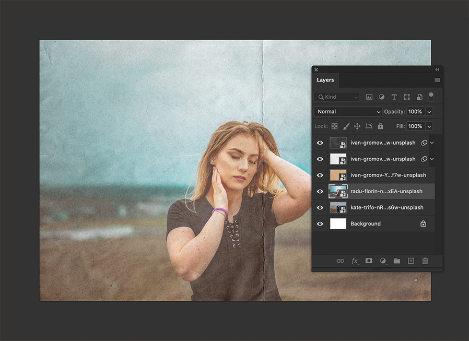Image resolution: width=469 pixels, height=341 pixels.
Task: Open the Fill slider dropdown arrow
Action: coord(429,126)
